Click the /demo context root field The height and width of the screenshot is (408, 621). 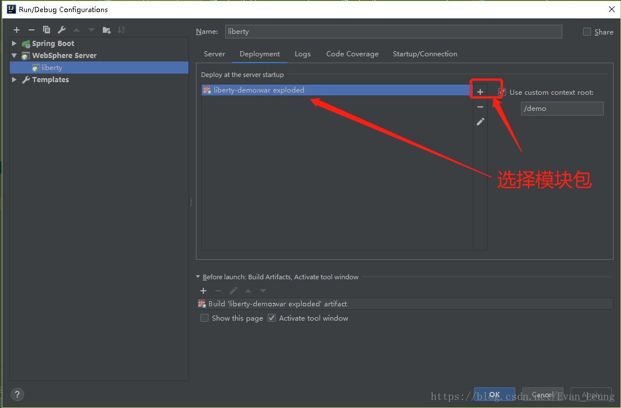tap(562, 109)
